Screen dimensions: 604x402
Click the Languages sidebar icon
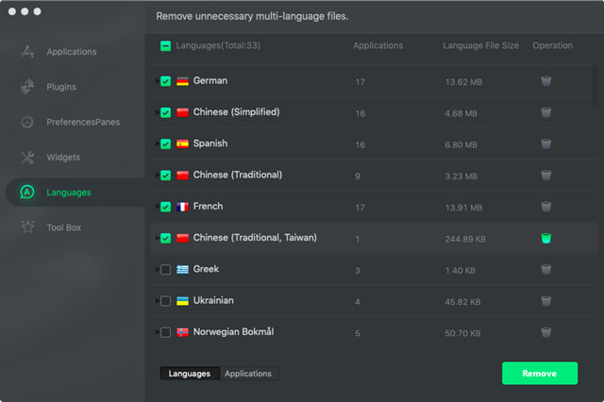[x=27, y=193]
